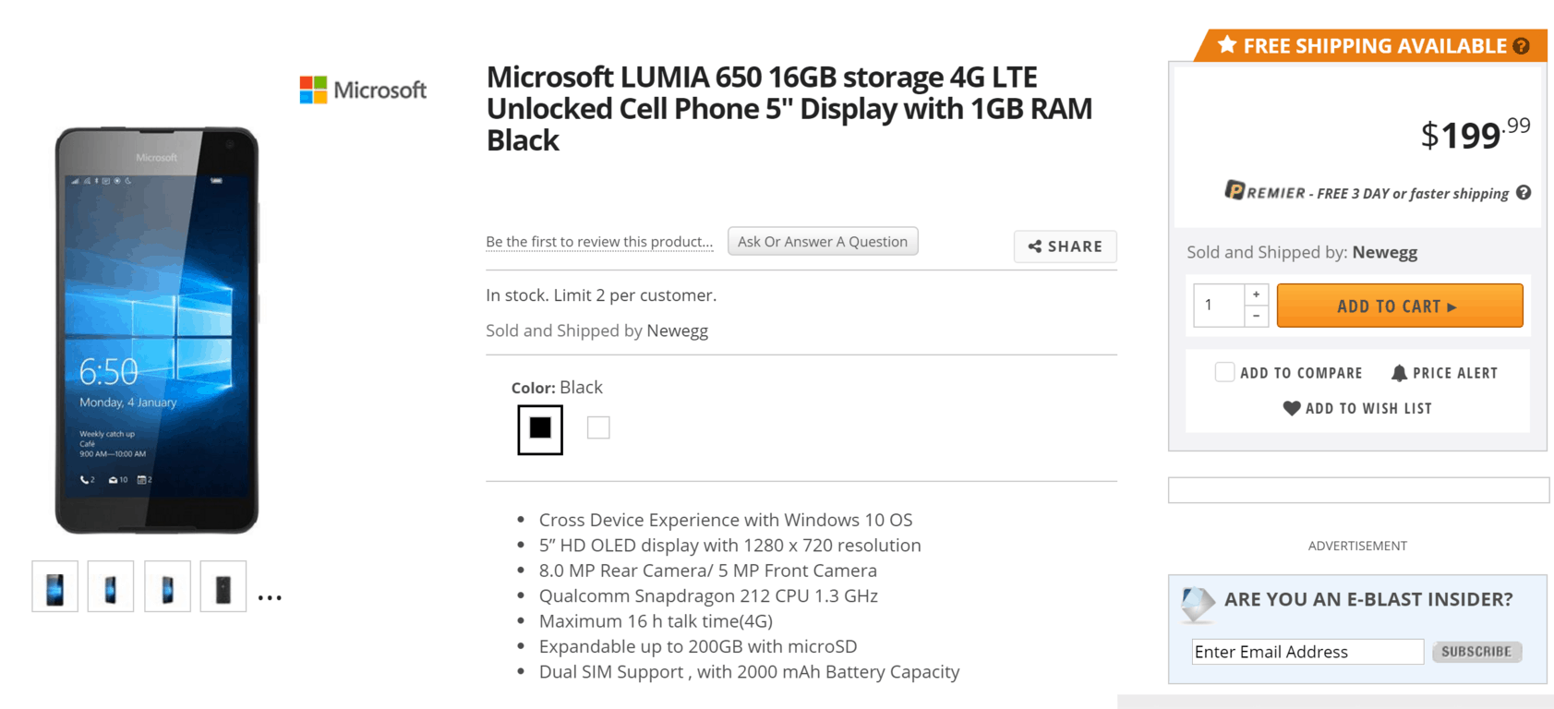Viewport: 1554px width, 709px height.
Task: Show more product thumbnails via ellipsis
Action: (270, 598)
